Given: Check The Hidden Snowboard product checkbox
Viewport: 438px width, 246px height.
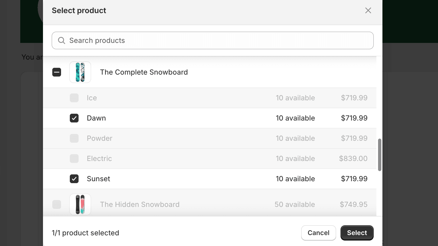Looking at the screenshot, I should pyautogui.click(x=57, y=204).
